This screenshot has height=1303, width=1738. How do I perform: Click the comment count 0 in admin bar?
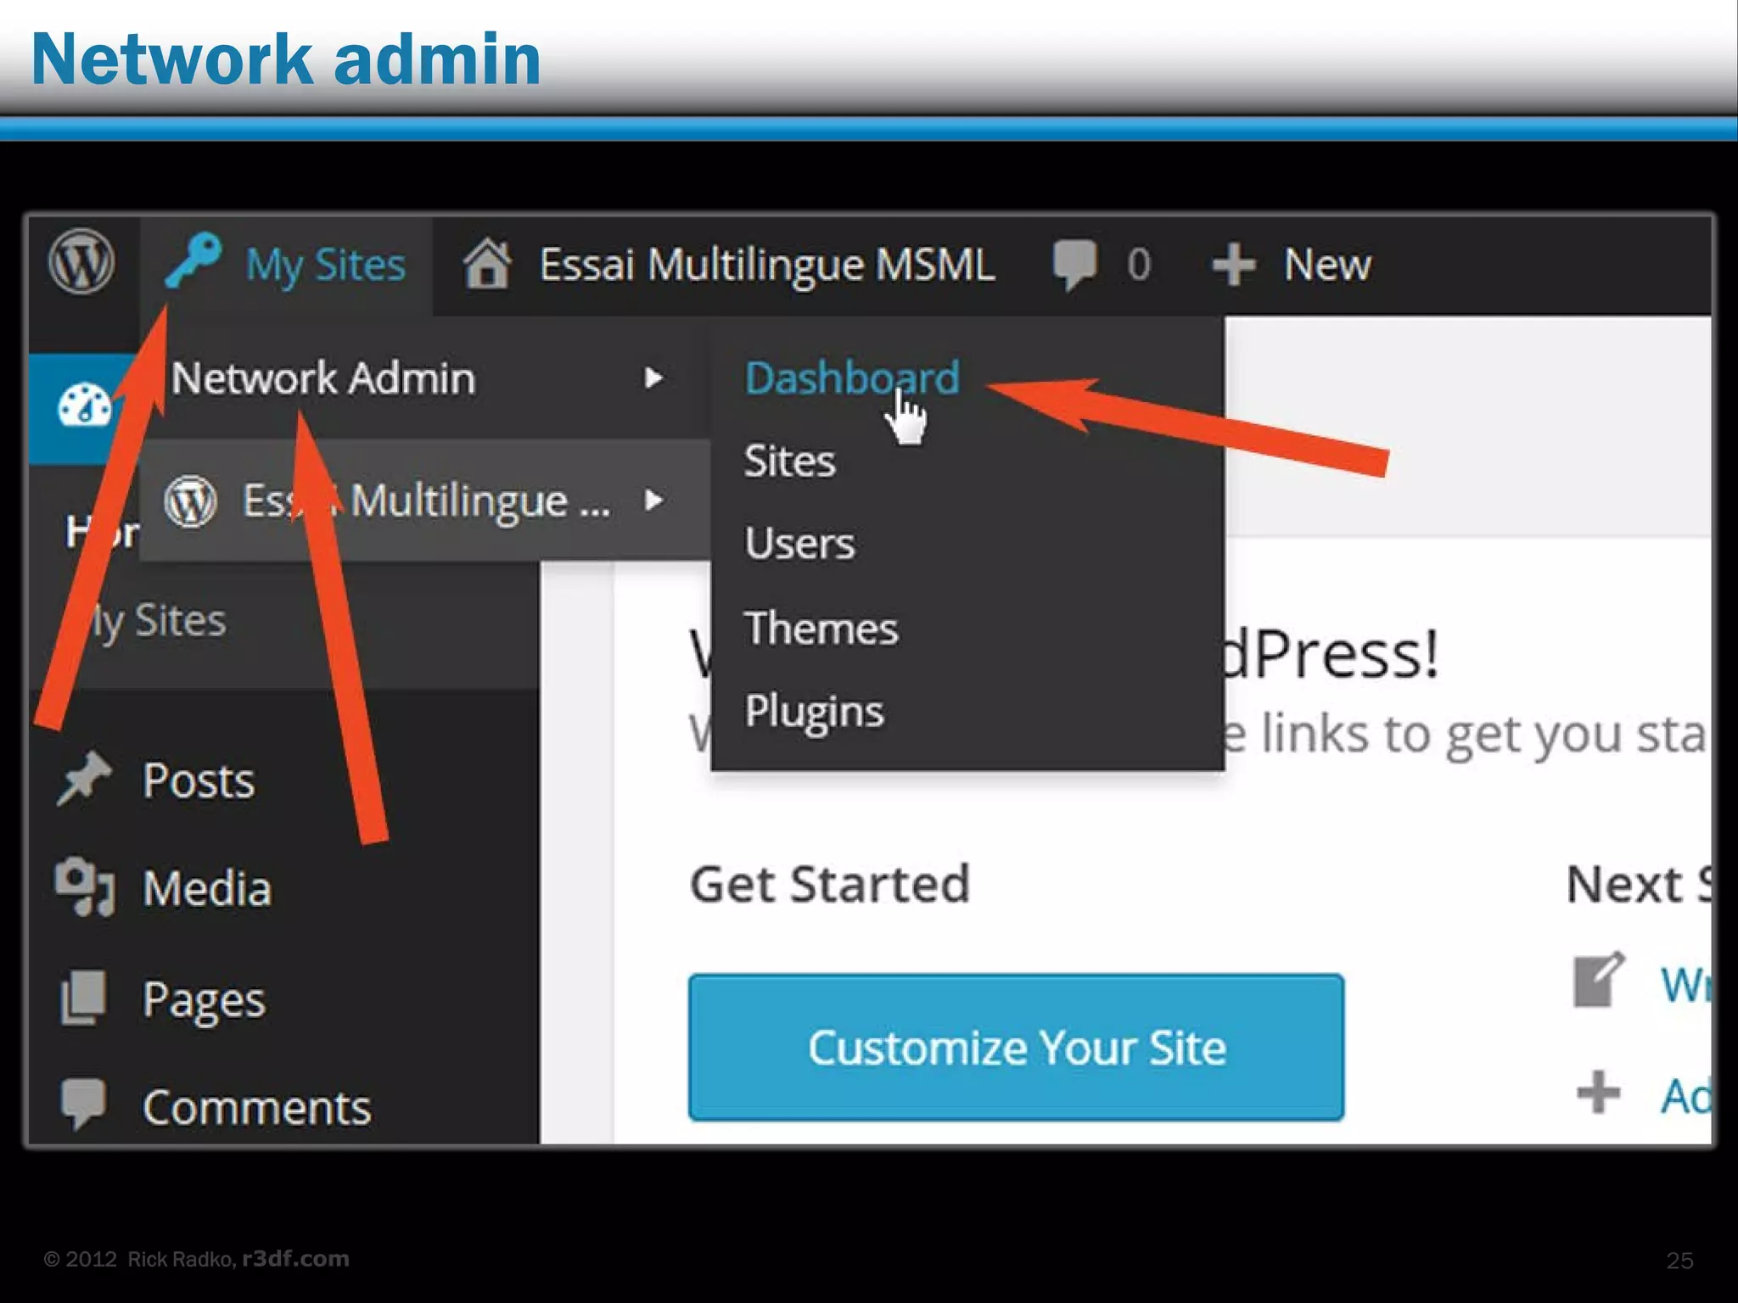click(x=1139, y=265)
